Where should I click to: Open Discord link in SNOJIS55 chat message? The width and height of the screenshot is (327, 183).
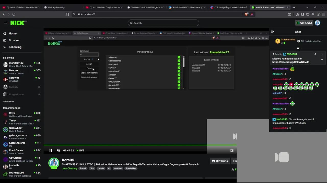289,123
